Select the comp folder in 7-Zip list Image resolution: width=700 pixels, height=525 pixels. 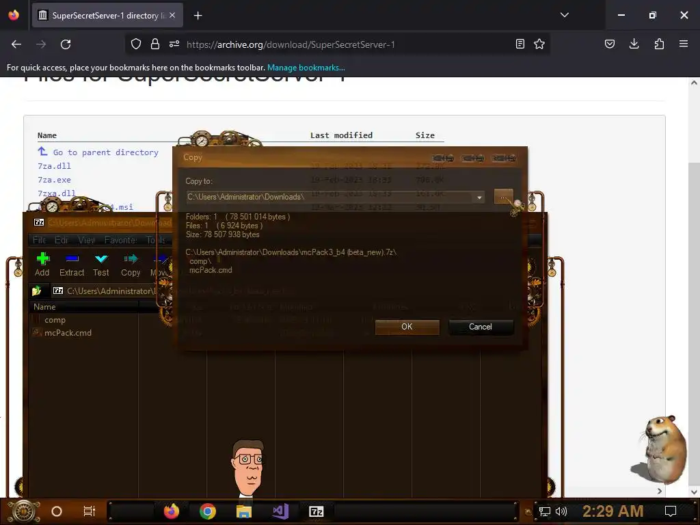[x=55, y=320]
